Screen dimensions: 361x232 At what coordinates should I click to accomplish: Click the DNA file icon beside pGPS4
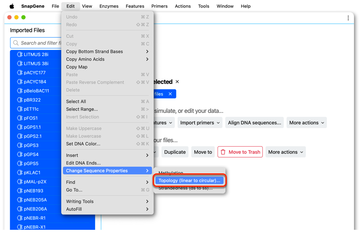coord(20,155)
